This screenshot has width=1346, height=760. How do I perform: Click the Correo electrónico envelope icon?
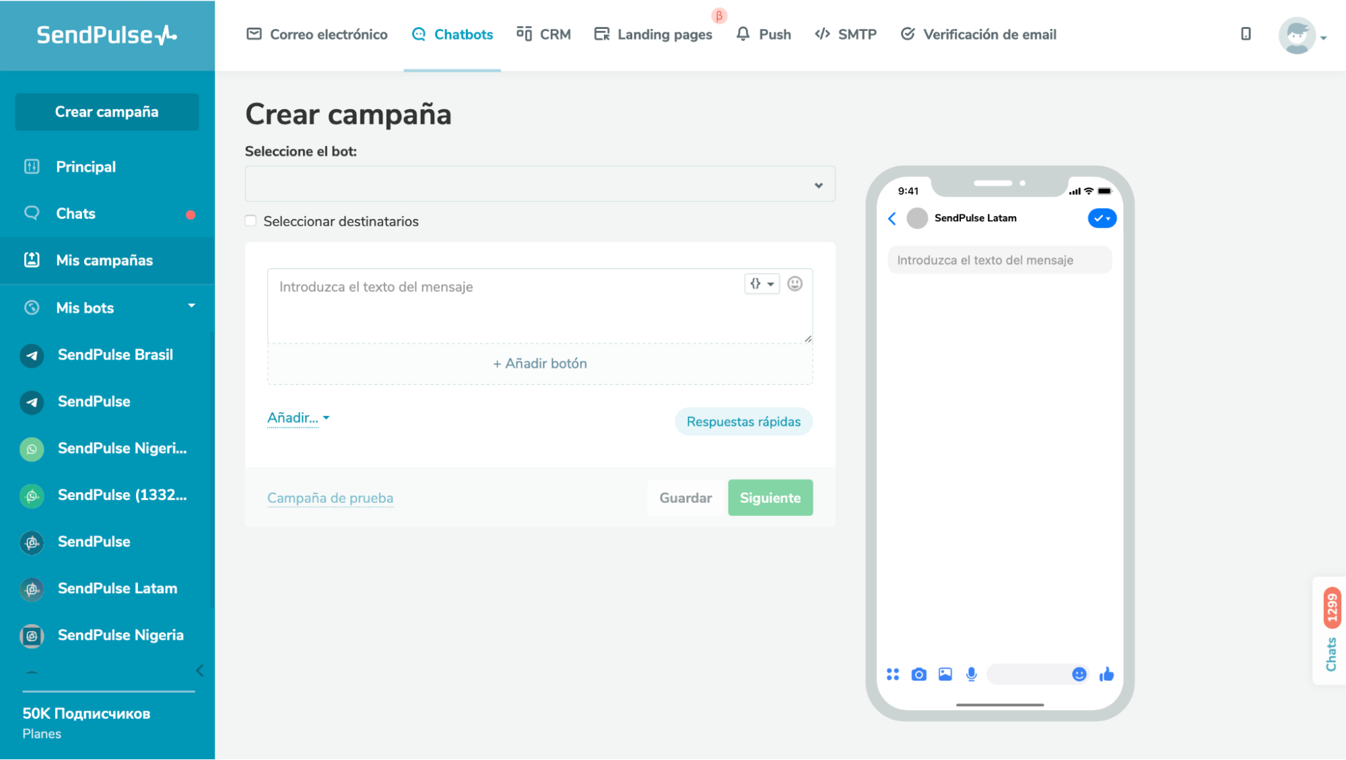[x=254, y=34]
